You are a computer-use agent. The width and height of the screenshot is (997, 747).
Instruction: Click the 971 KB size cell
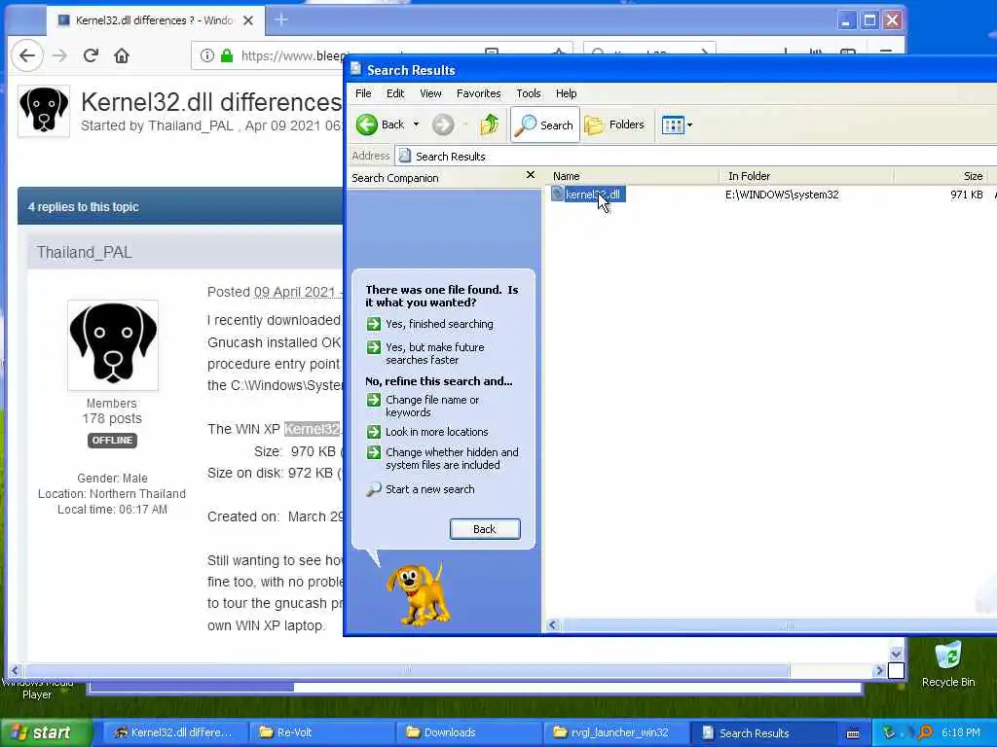coord(966,195)
